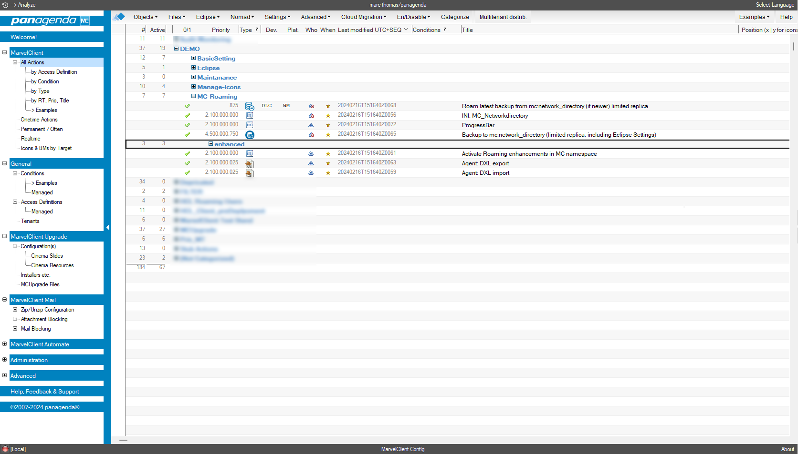Open Cinema Slides in sidebar
This screenshot has width=798, height=454.
pos(47,256)
